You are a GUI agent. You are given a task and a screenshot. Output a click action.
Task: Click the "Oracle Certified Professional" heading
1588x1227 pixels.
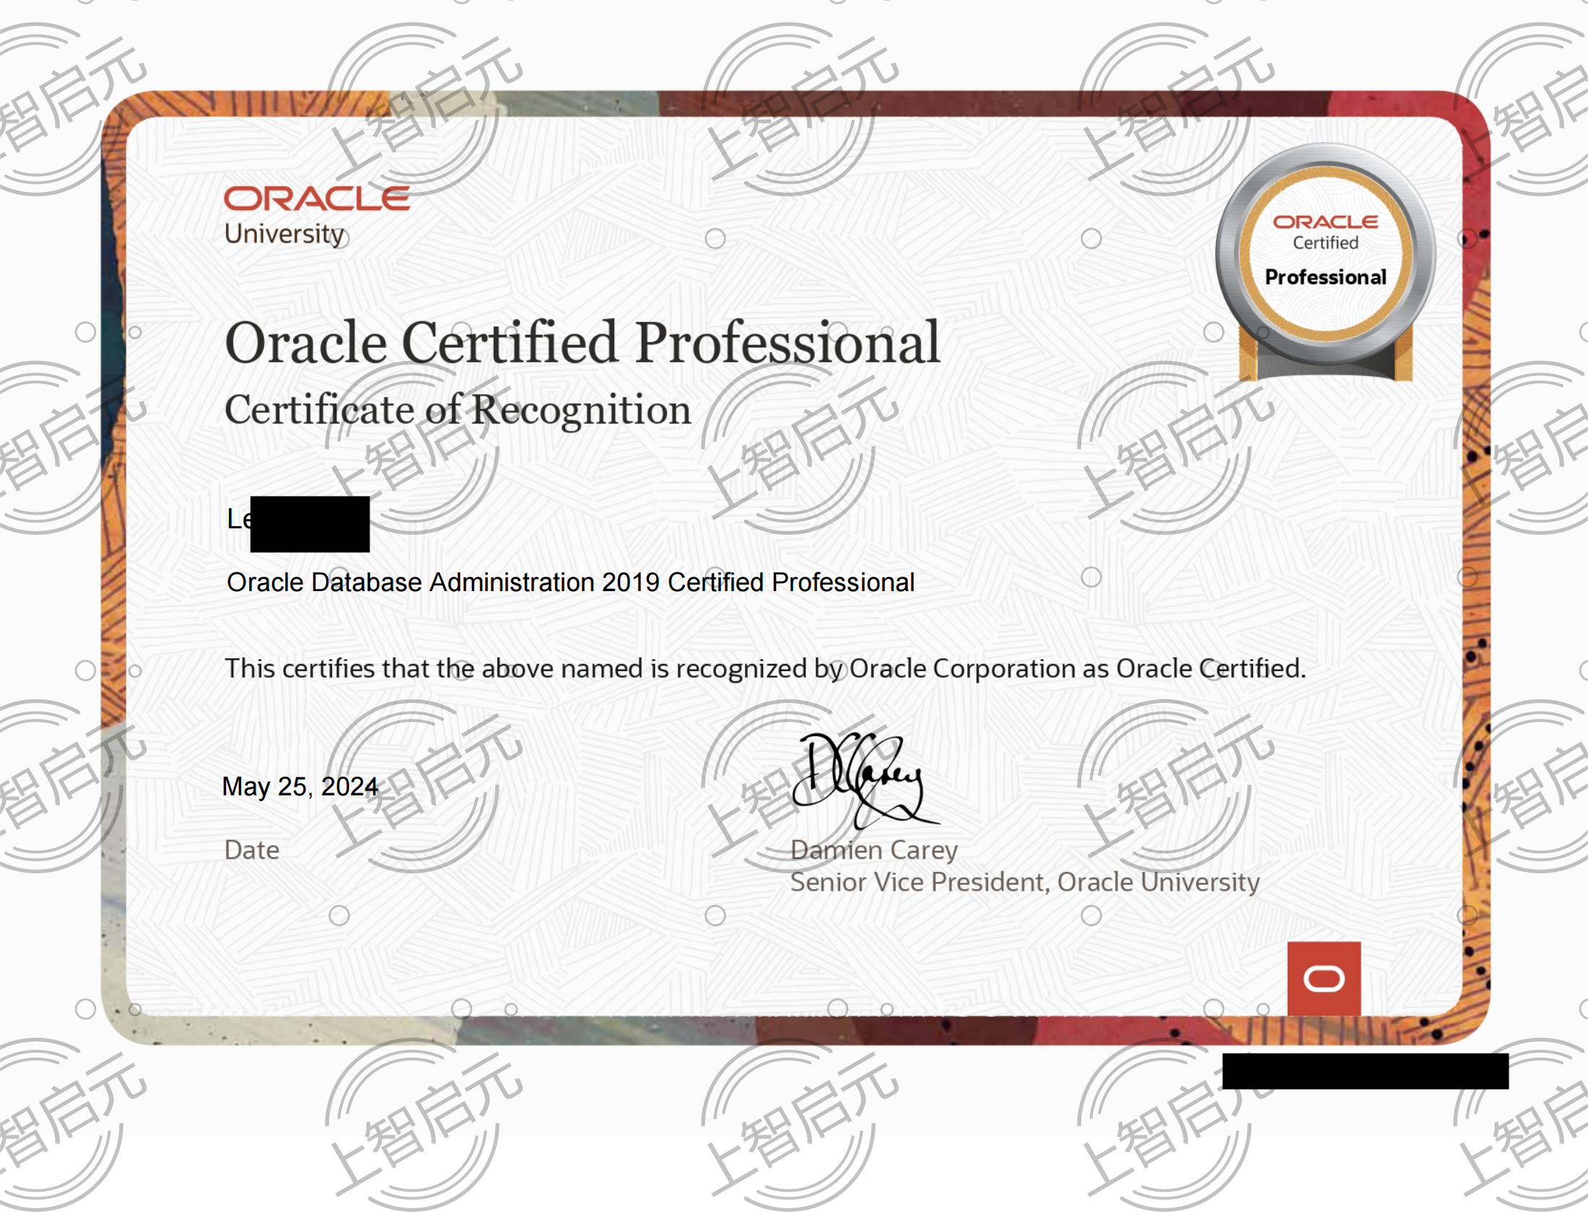(x=583, y=342)
